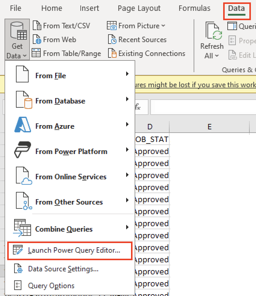Click the Refresh All icon
The image size is (256, 296).
[214, 31]
